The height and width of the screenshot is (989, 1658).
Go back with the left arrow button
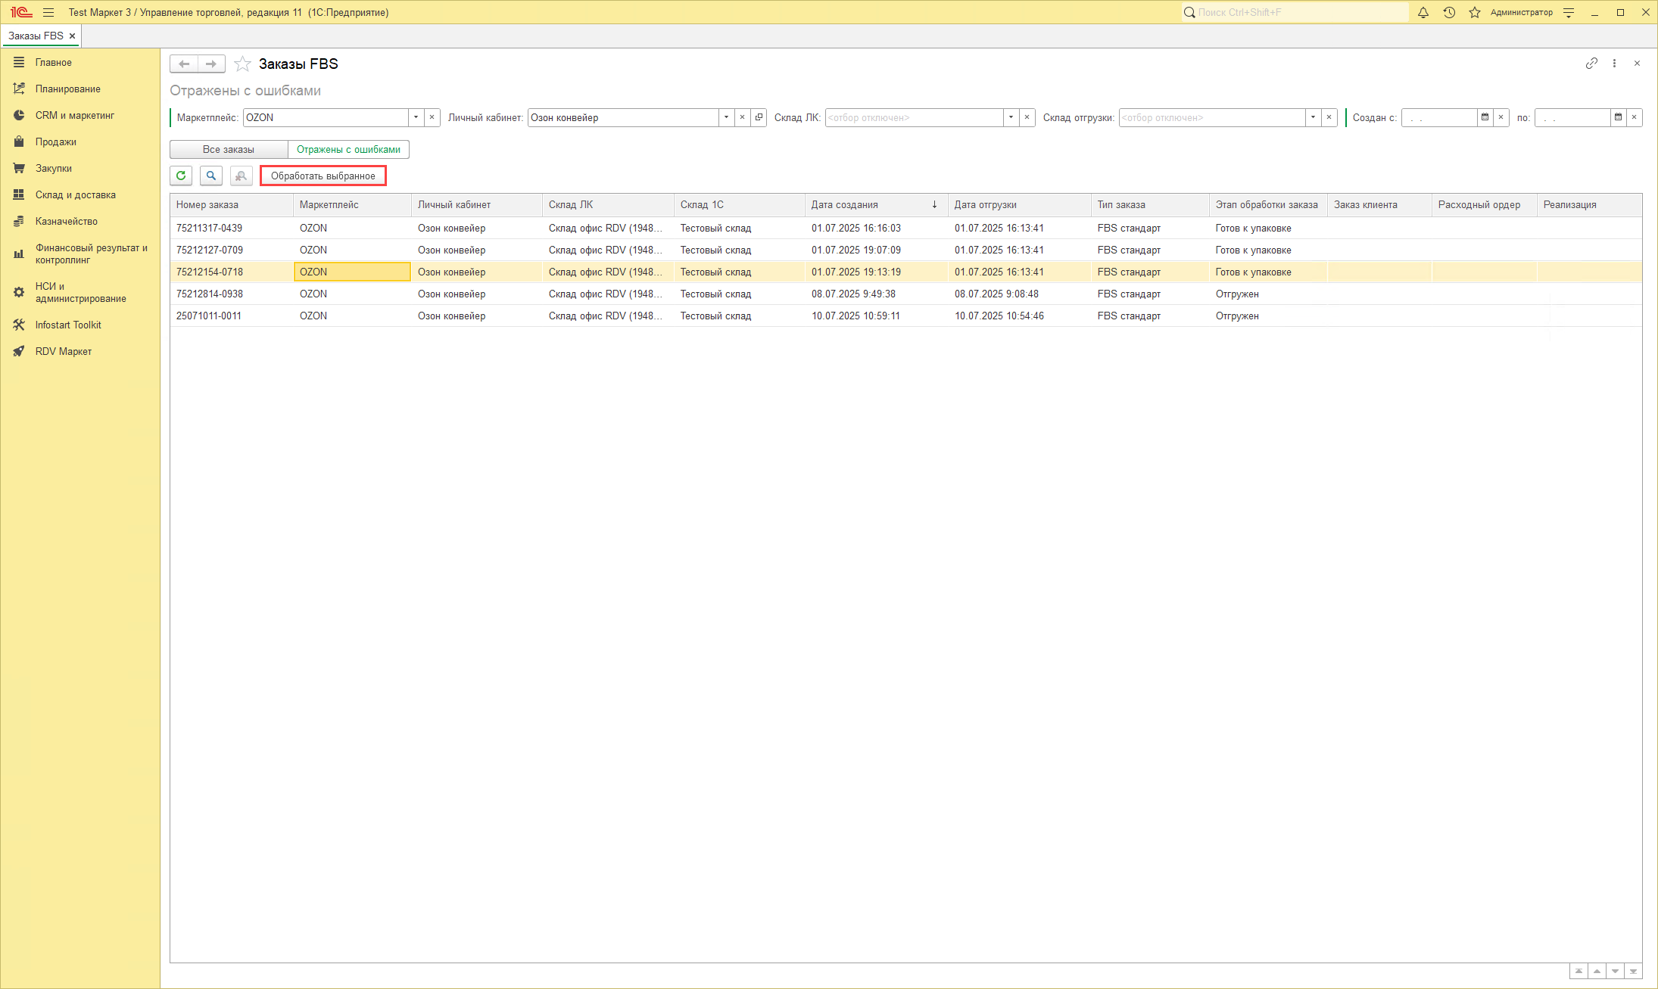[184, 64]
